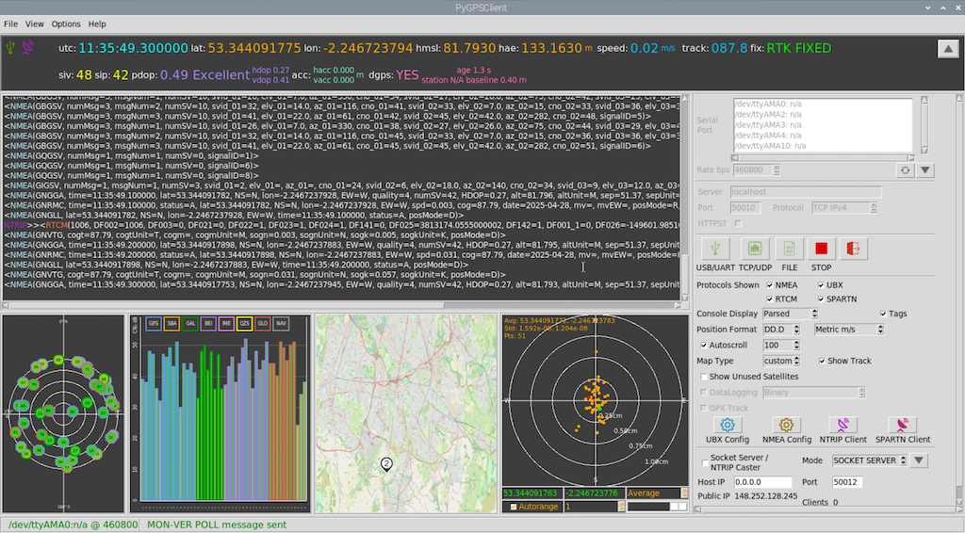965x533 pixels.
Task: Open the Console Display Parsed dropdown
Action: [790, 314]
